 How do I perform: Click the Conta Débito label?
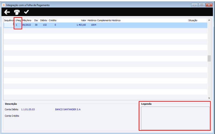[x=12, y=110]
